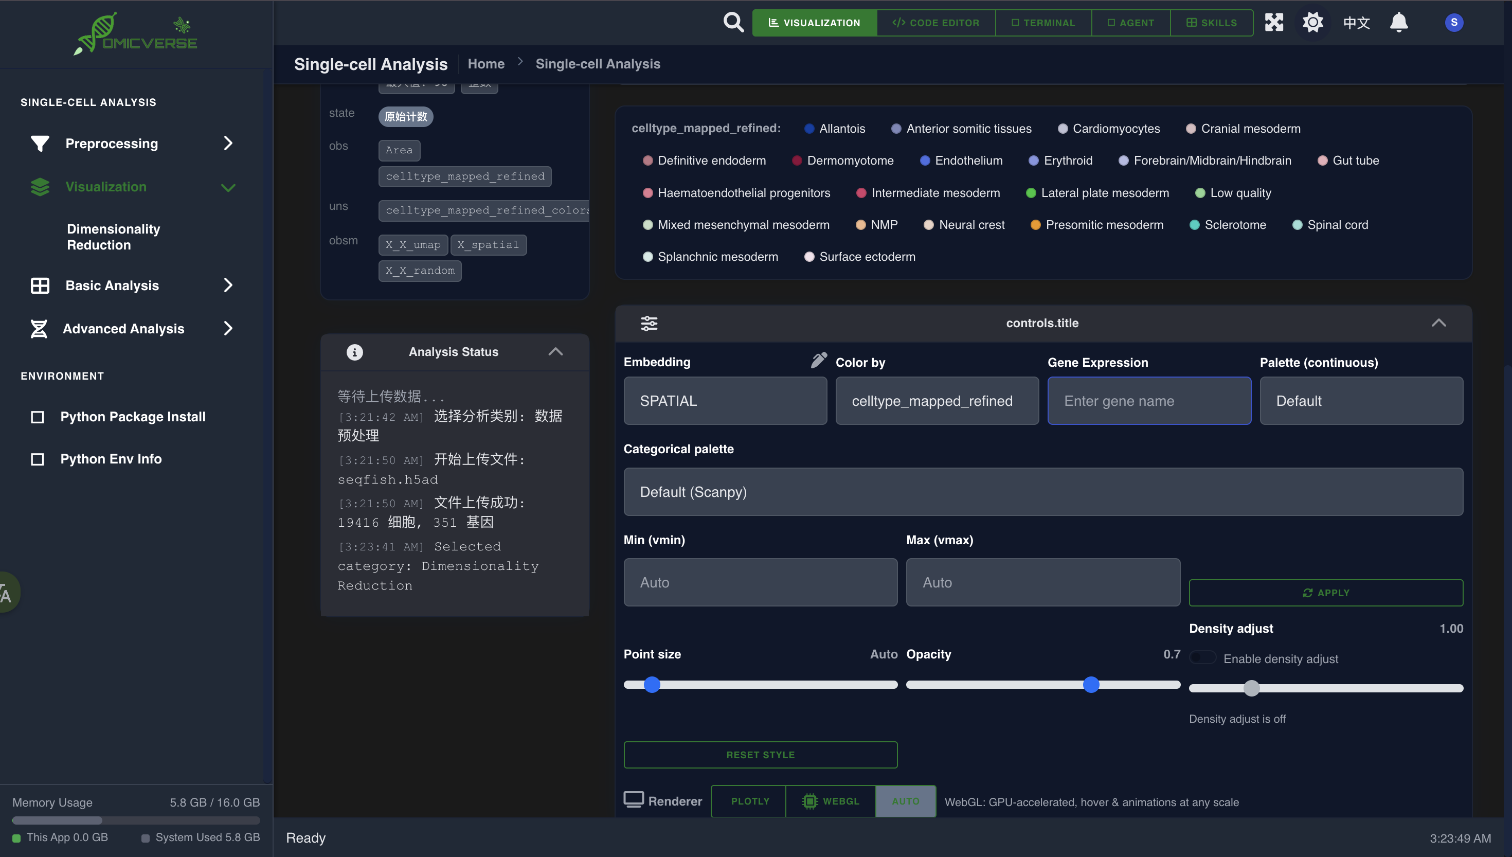Click the RESET STYLE button
This screenshot has height=857, width=1512.
pyautogui.click(x=760, y=754)
